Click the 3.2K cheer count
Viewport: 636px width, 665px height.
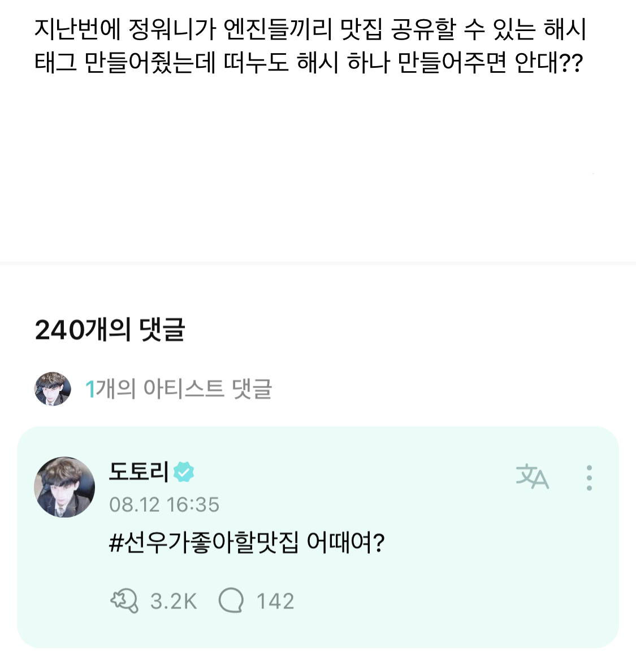[x=174, y=601]
